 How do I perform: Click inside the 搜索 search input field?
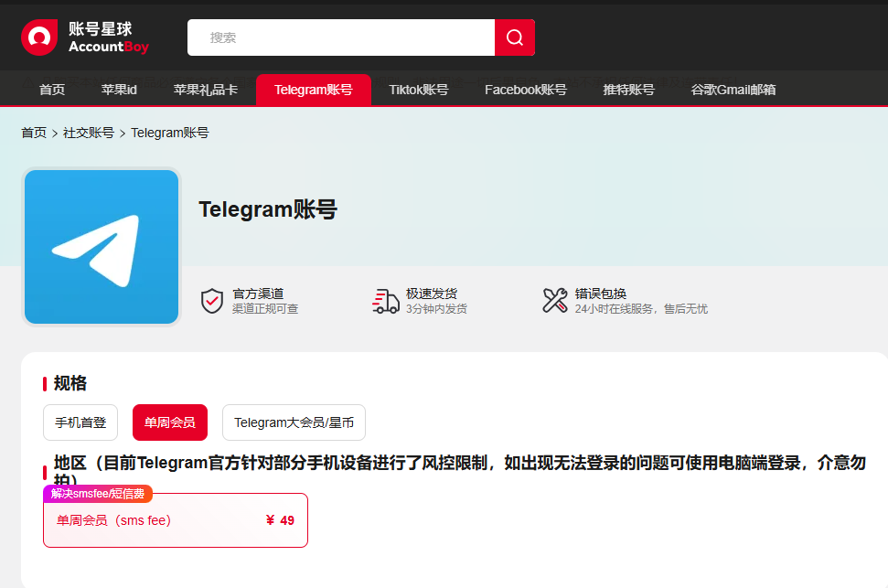tap(338, 37)
